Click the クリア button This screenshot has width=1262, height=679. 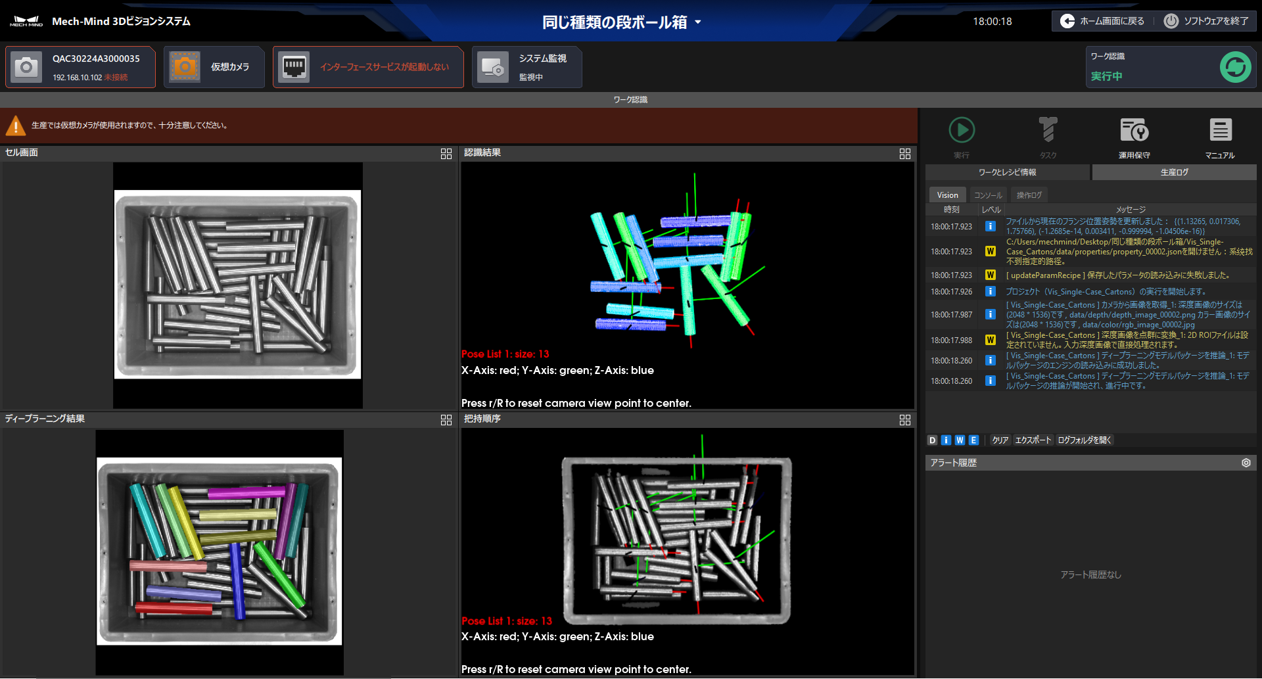click(x=1000, y=440)
